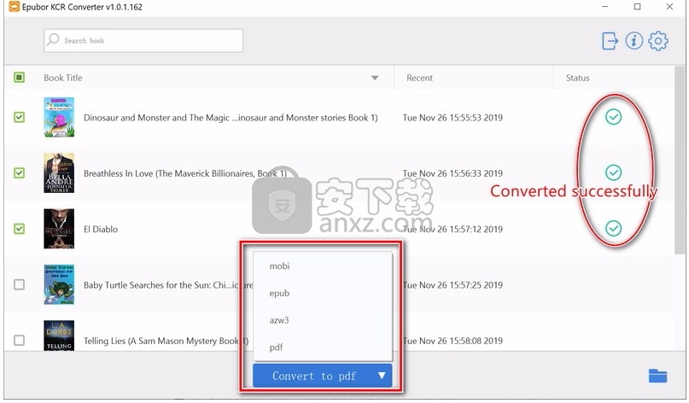Sort by the Recent column header
Viewport: 689px width, 403px height.
point(419,78)
